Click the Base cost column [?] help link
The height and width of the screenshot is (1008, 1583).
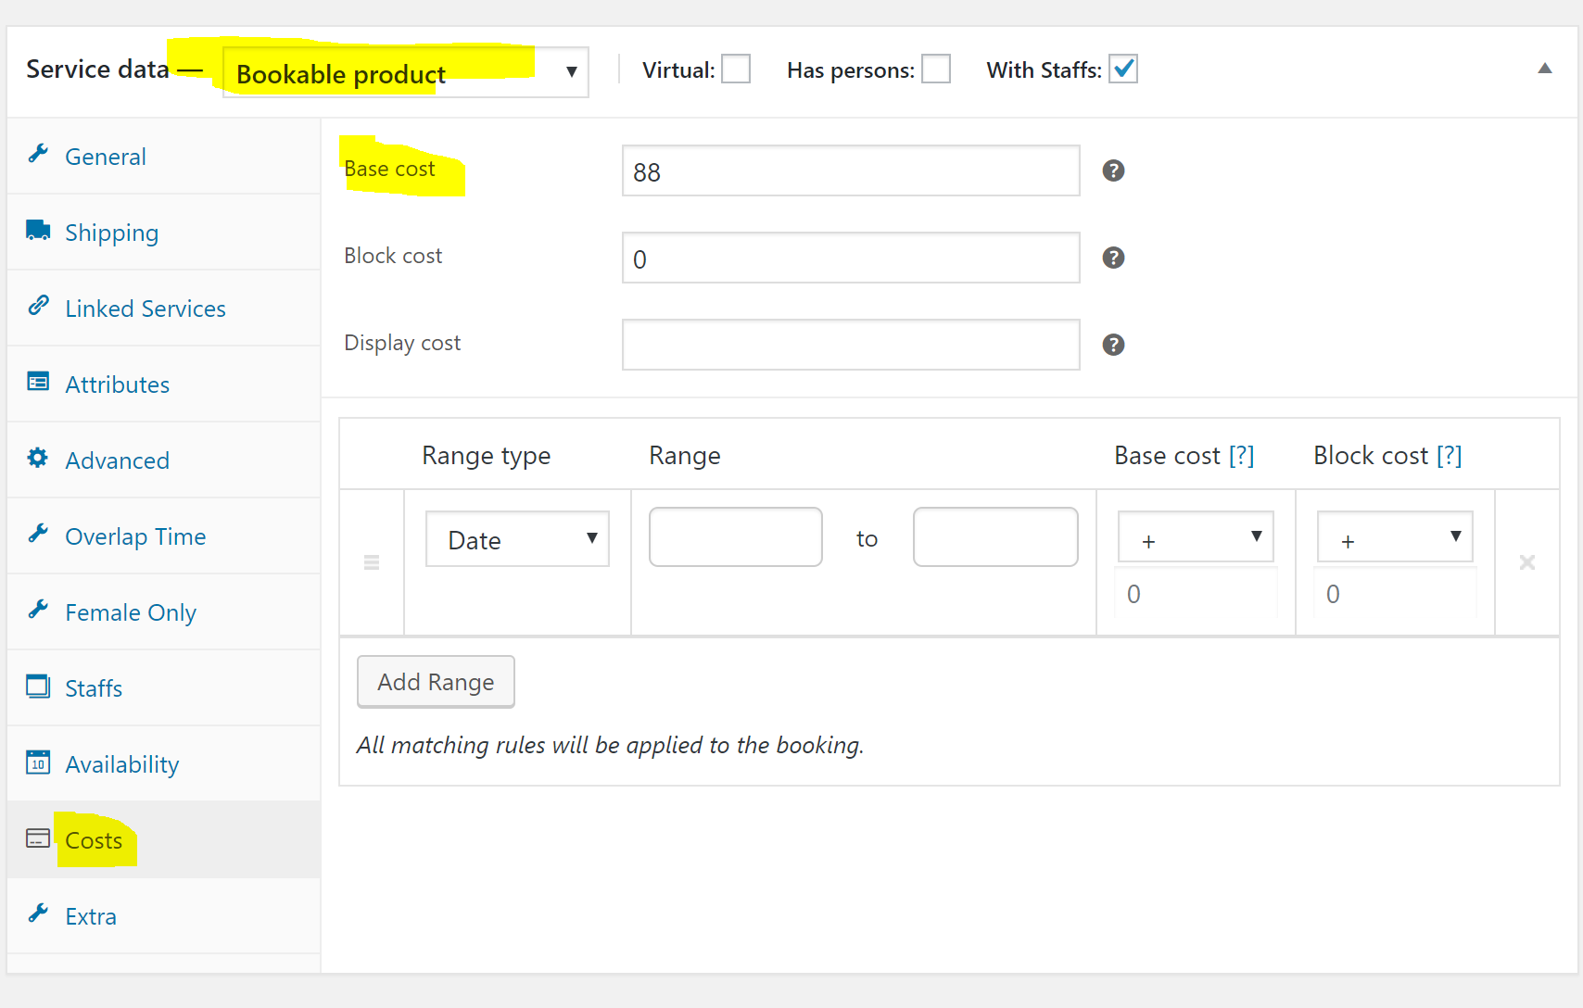coord(1241,456)
